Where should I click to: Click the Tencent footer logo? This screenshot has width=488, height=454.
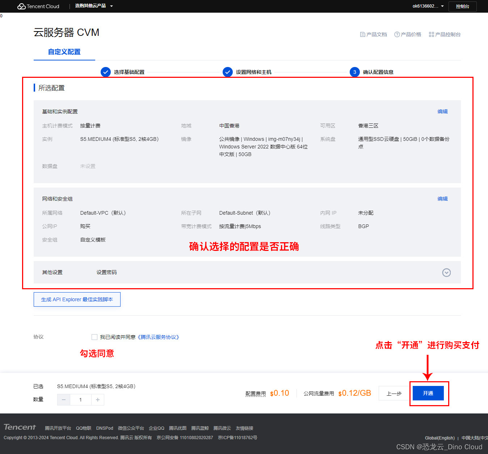[20, 427]
